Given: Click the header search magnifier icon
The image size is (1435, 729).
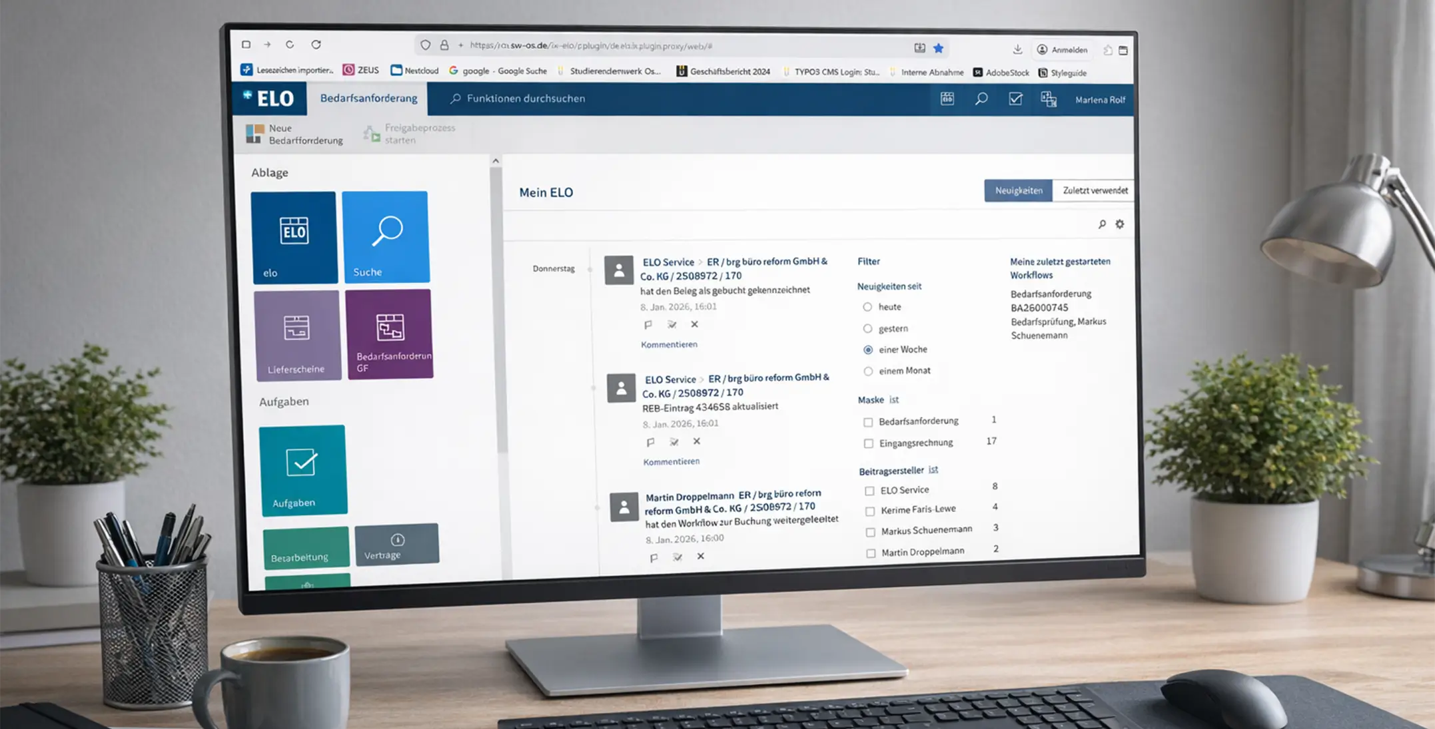Looking at the screenshot, I should point(981,99).
